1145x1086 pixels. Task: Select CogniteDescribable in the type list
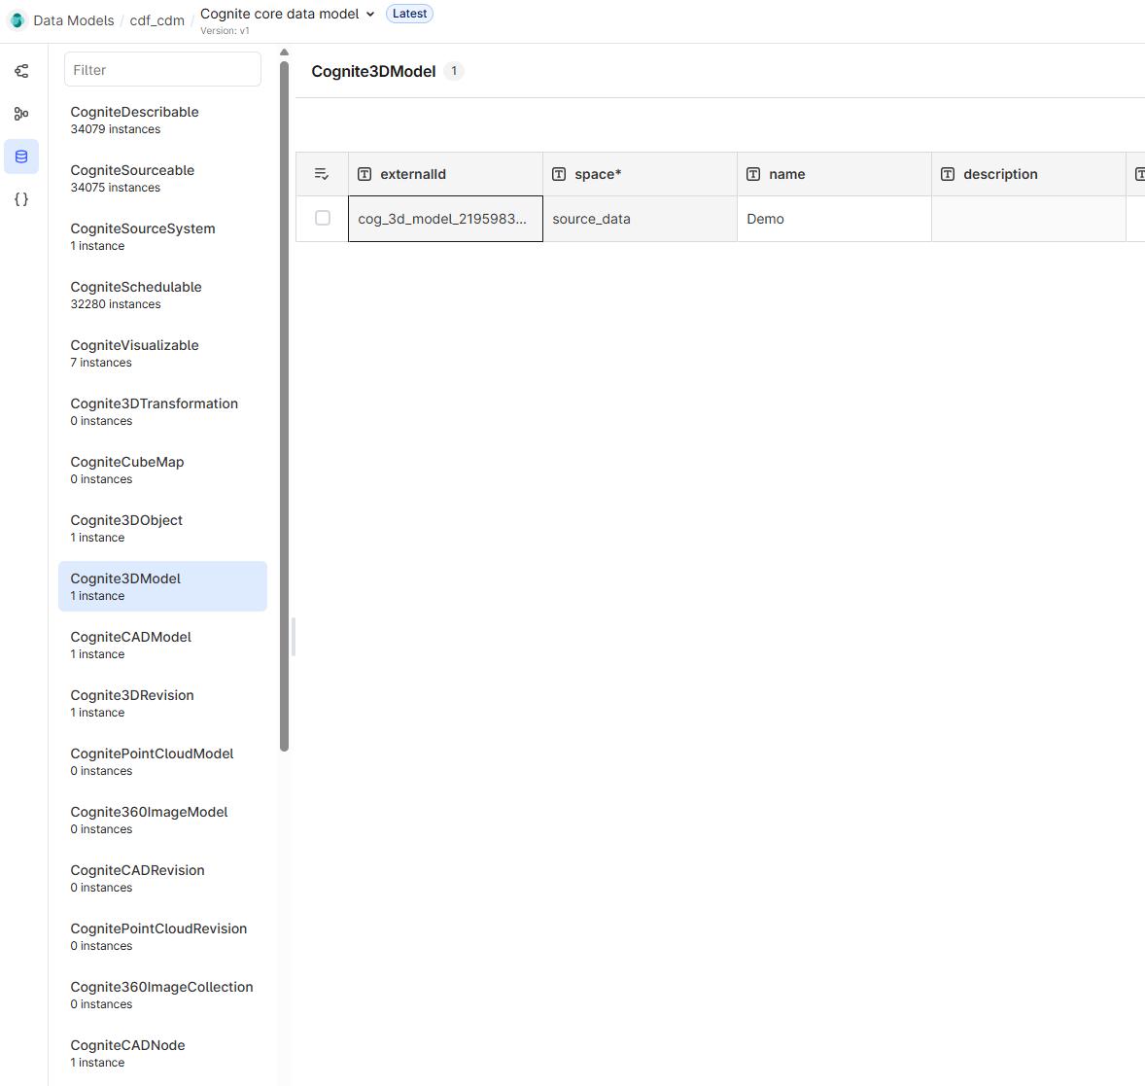tap(162, 120)
